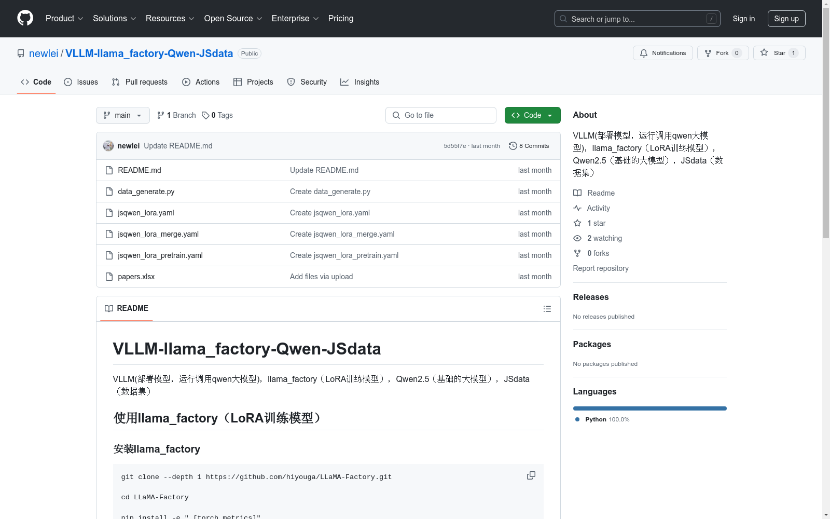Click the Sign in link
This screenshot has width=830, height=519.
tap(744, 19)
